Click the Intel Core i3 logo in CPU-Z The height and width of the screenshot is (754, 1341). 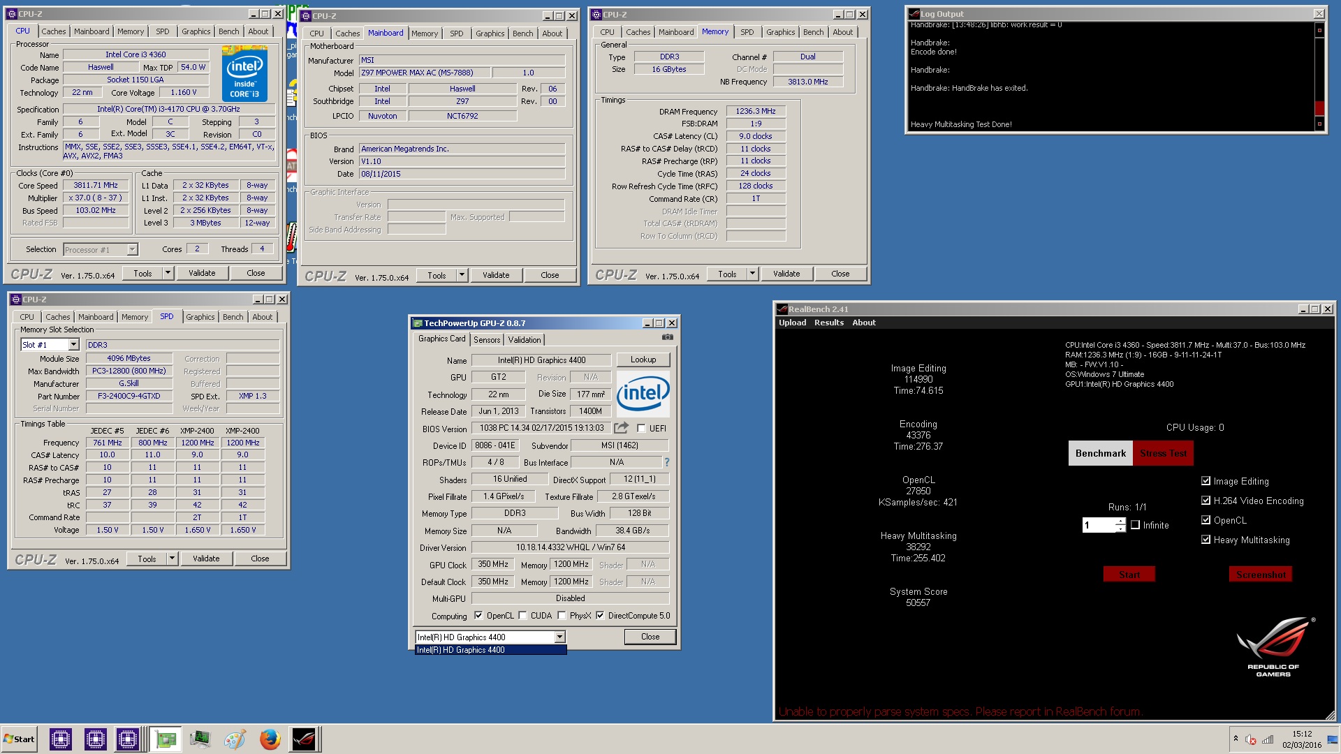(244, 73)
